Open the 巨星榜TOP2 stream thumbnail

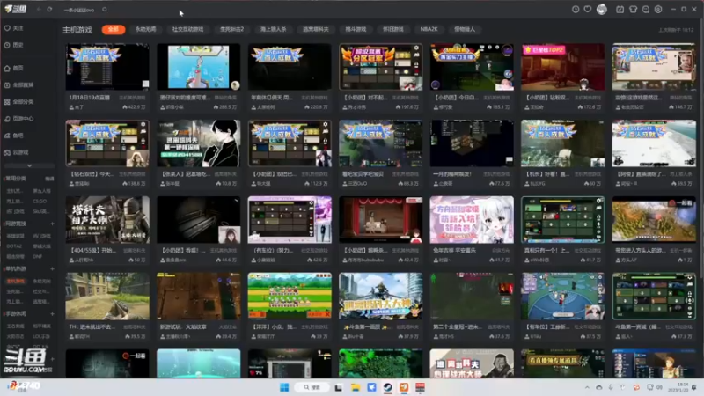pos(562,67)
